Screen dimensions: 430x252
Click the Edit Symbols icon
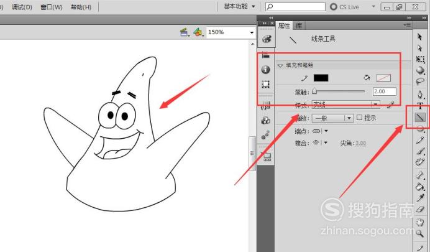(198, 32)
